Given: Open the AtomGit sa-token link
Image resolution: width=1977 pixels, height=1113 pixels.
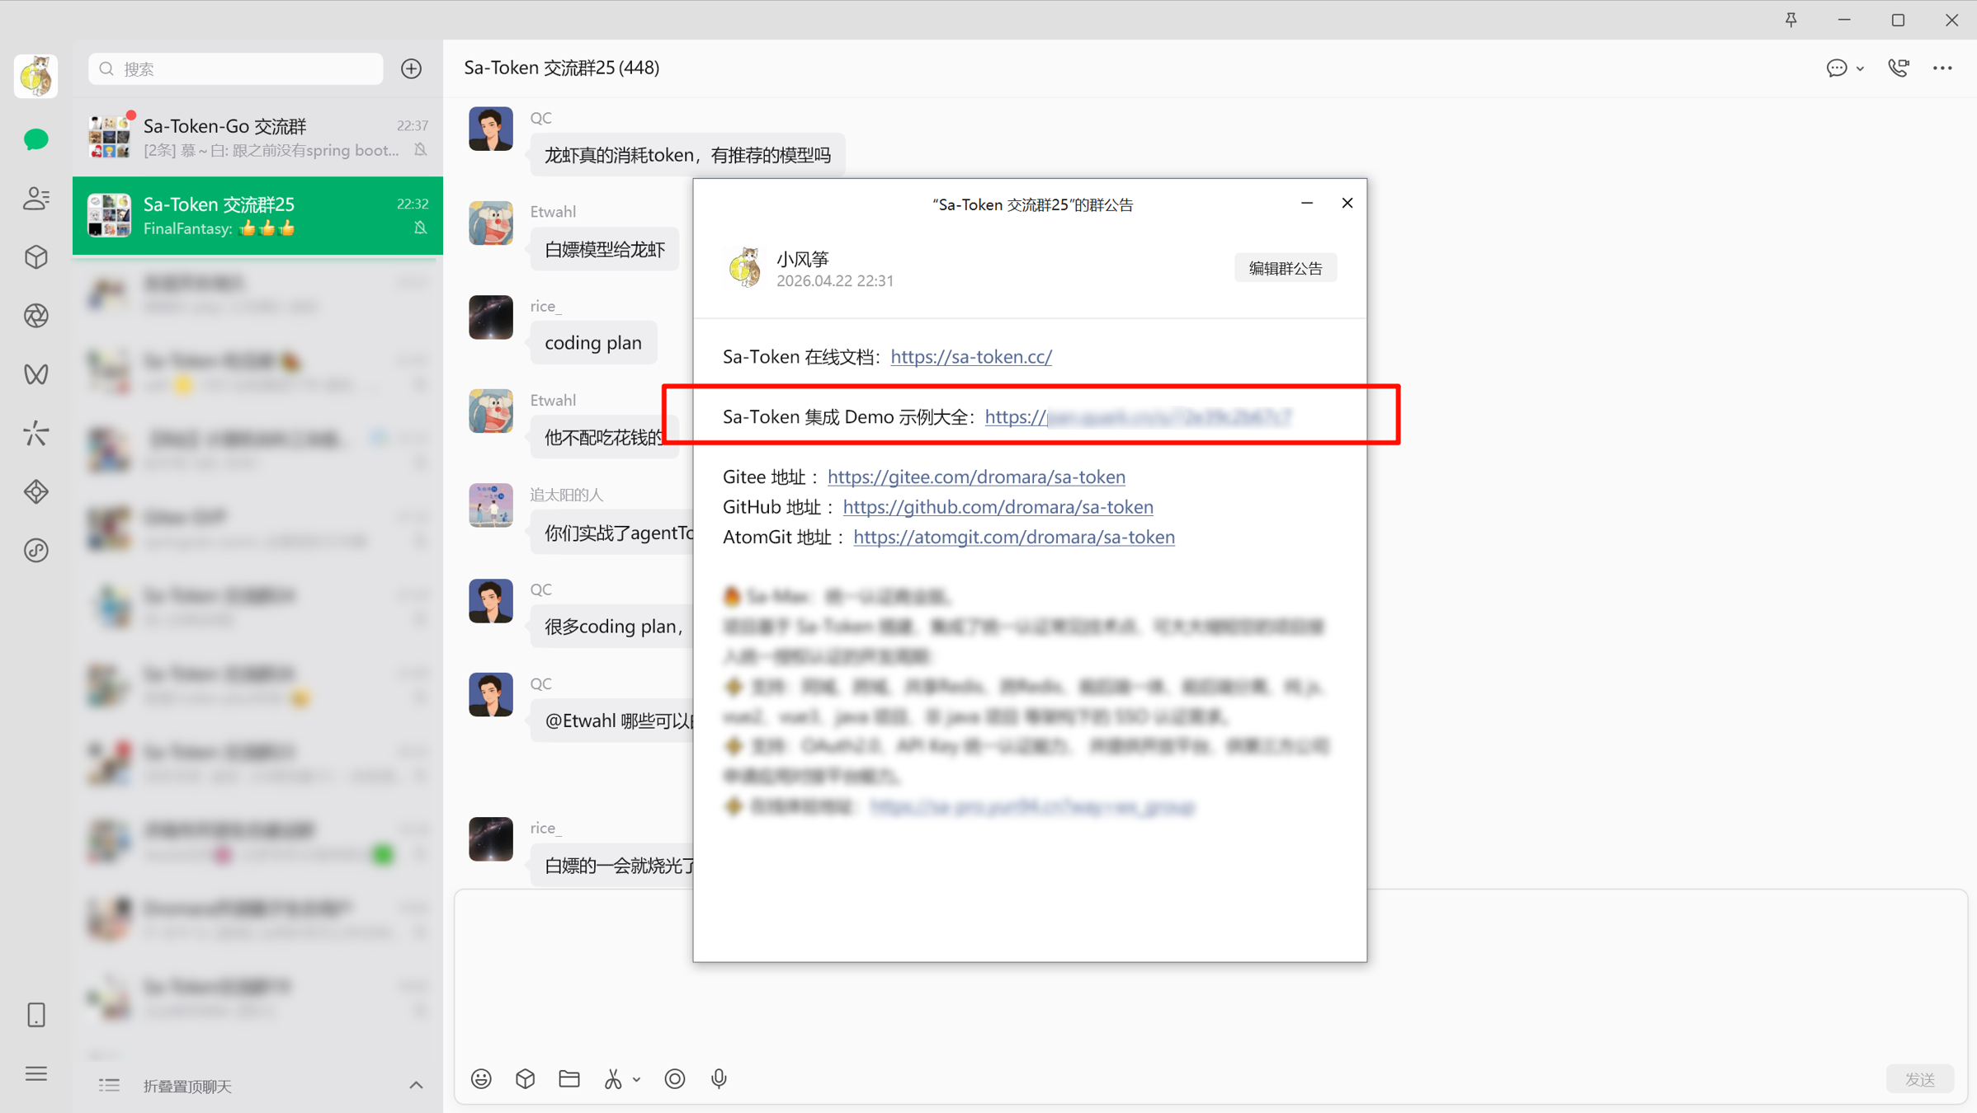Looking at the screenshot, I should coord(1014,537).
